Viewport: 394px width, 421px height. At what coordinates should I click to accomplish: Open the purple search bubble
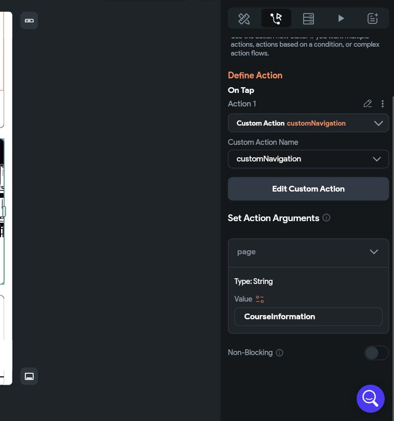[370, 398]
